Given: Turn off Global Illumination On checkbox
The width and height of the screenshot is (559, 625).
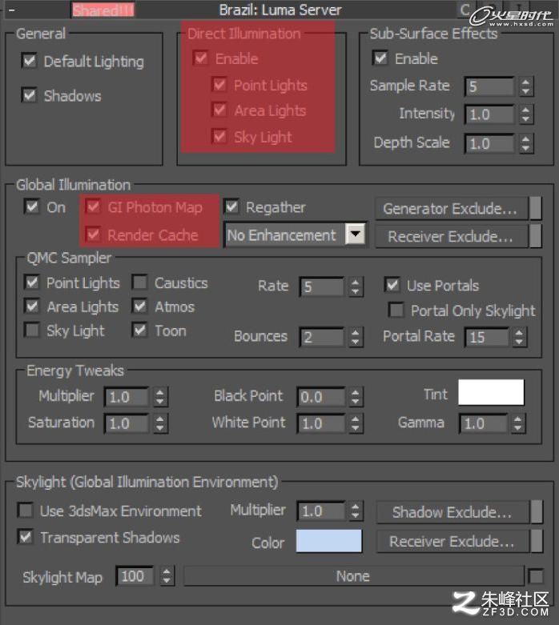Looking at the screenshot, I should [x=31, y=207].
